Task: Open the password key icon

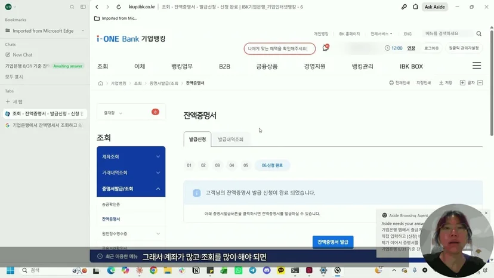Action: pos(404,7)
